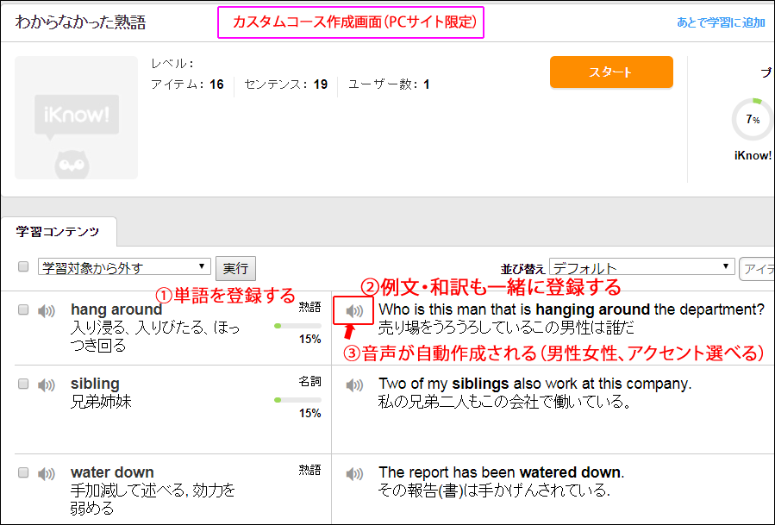Play audio for the word water down
This screenshot has width=775, height=525.
(x=47, y=473)
